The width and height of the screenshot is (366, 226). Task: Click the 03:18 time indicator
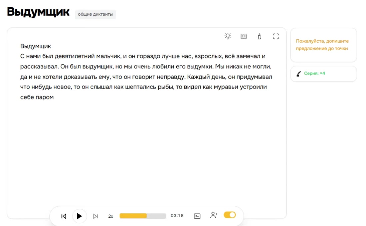pyautogui.click(x=177, y=216)
